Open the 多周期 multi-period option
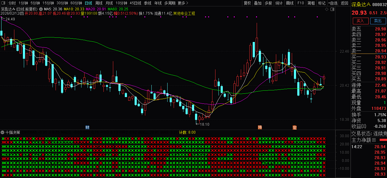 pos(169,3)
